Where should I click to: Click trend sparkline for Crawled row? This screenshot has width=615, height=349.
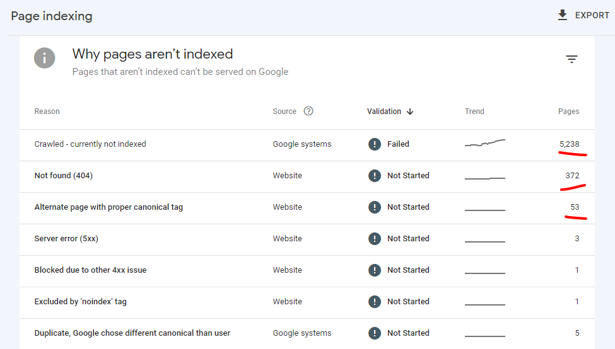(485, 144)
